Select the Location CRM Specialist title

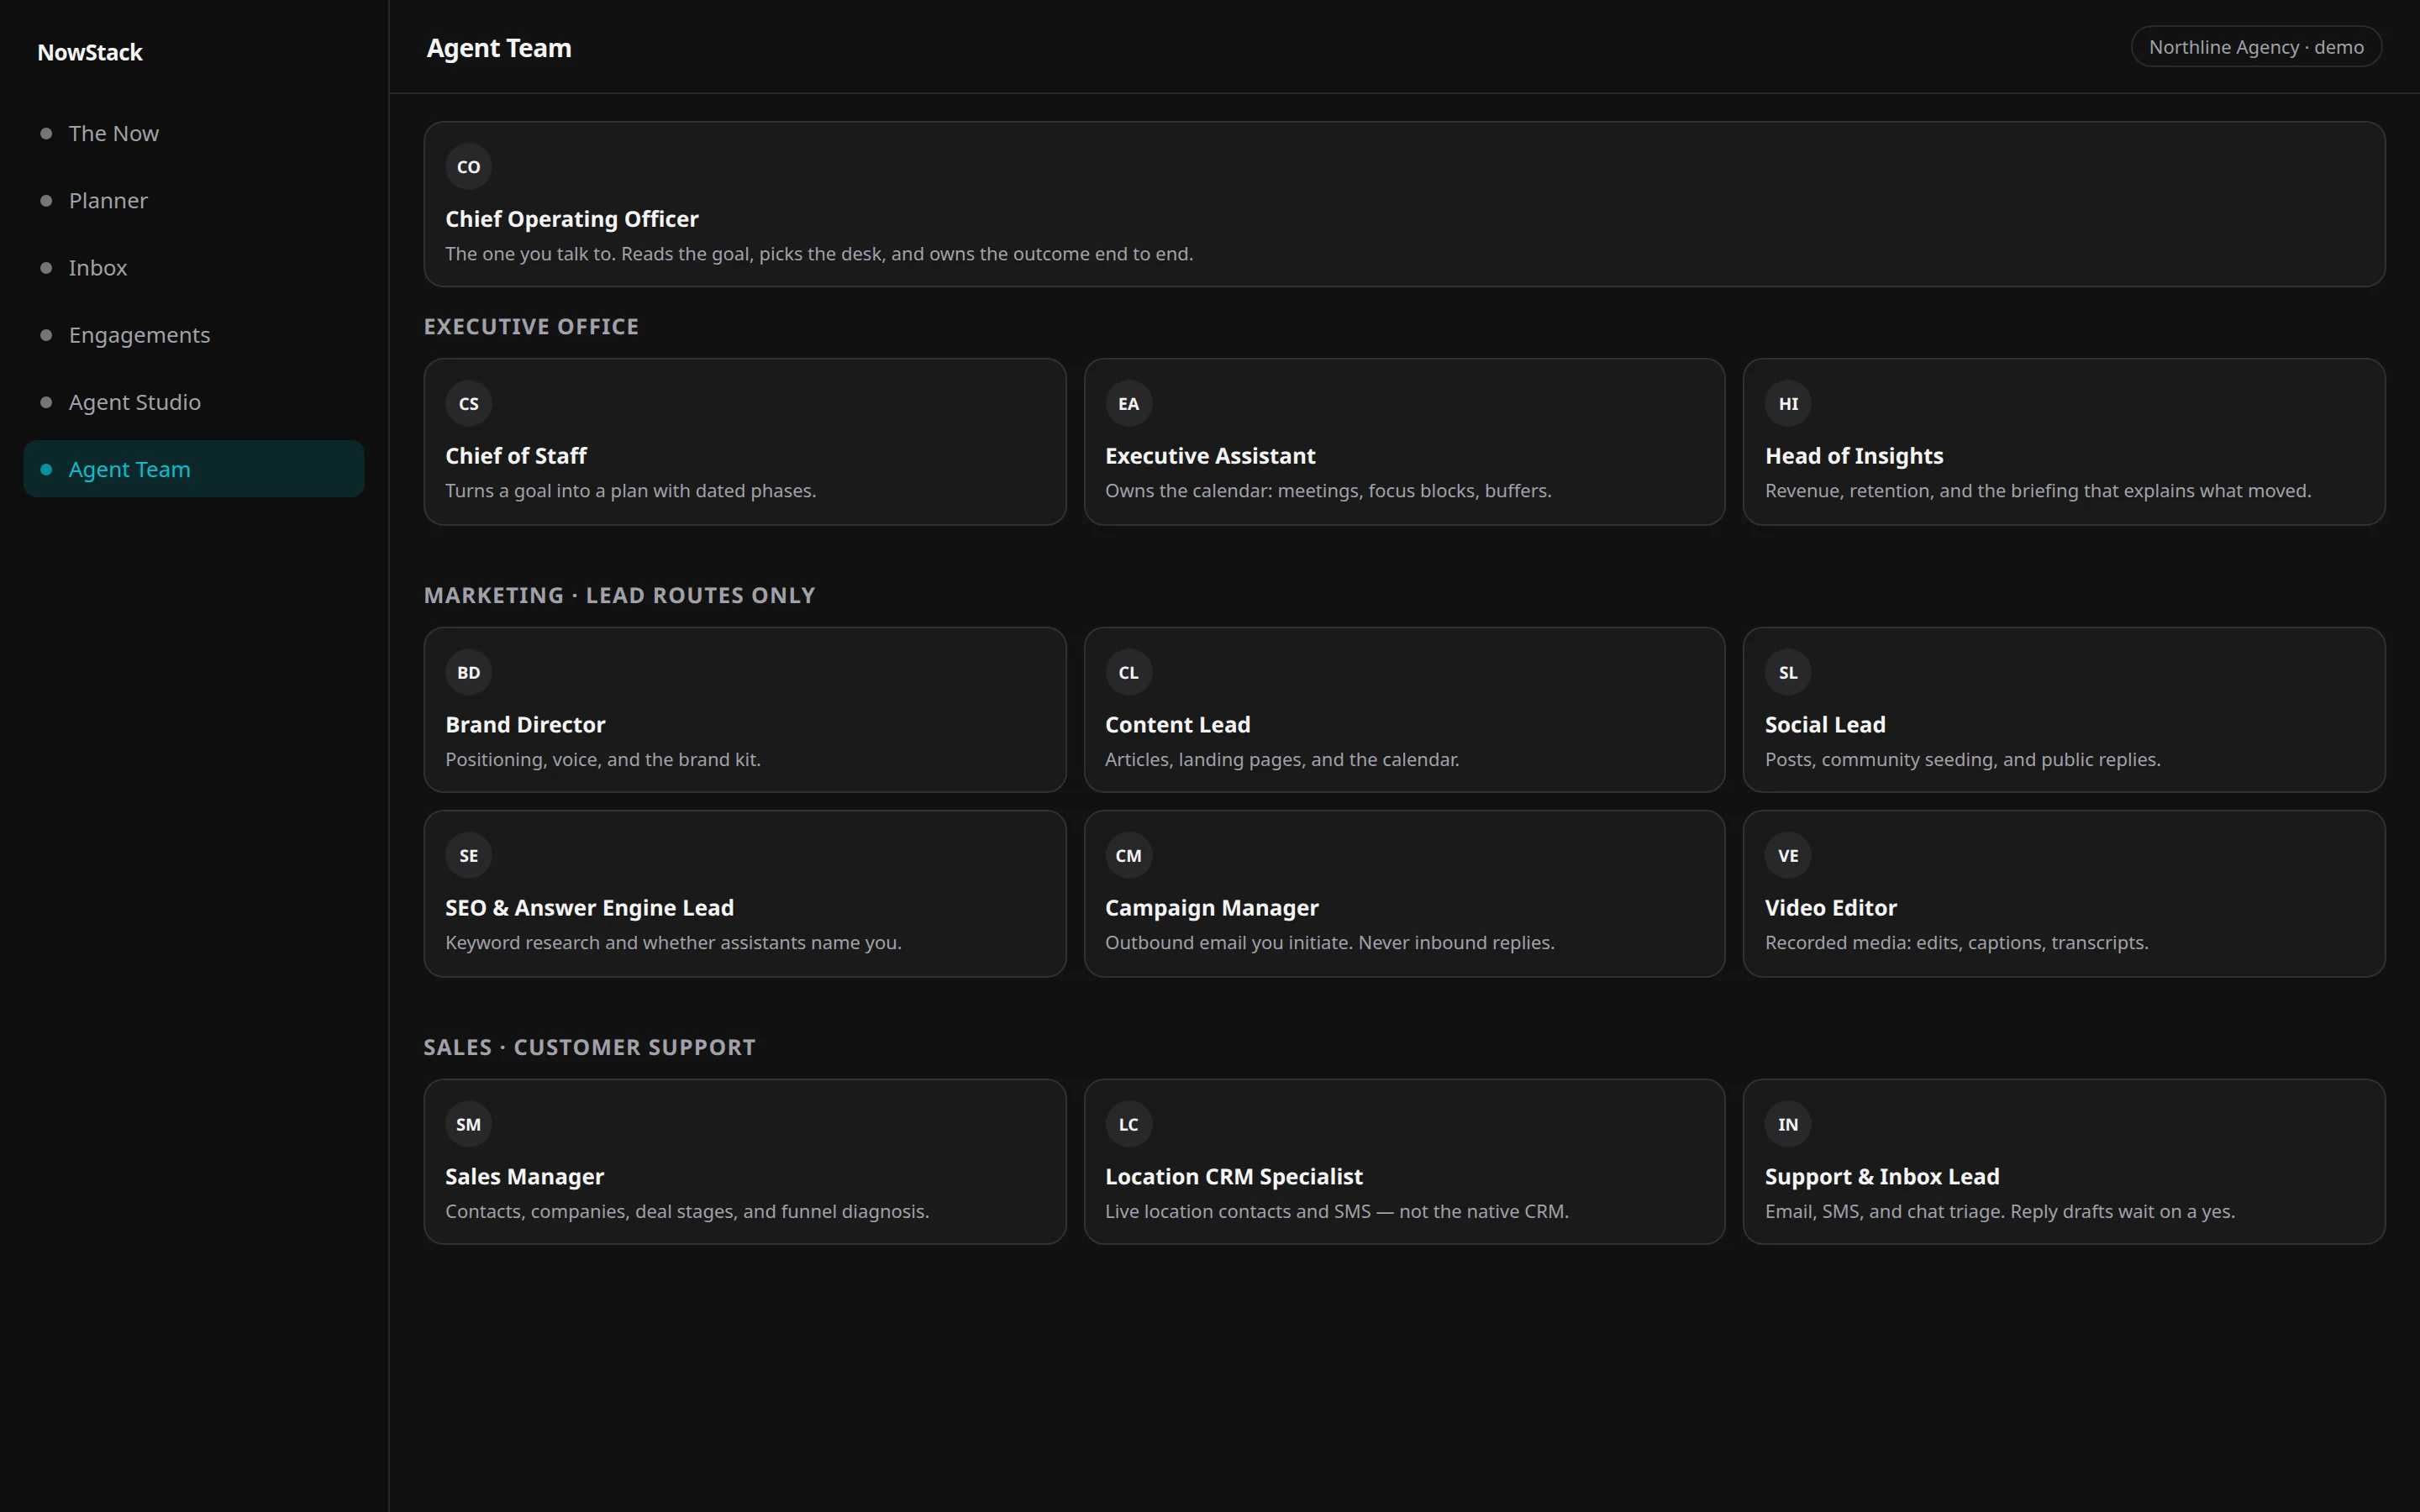click(x=1234, y=1177)
